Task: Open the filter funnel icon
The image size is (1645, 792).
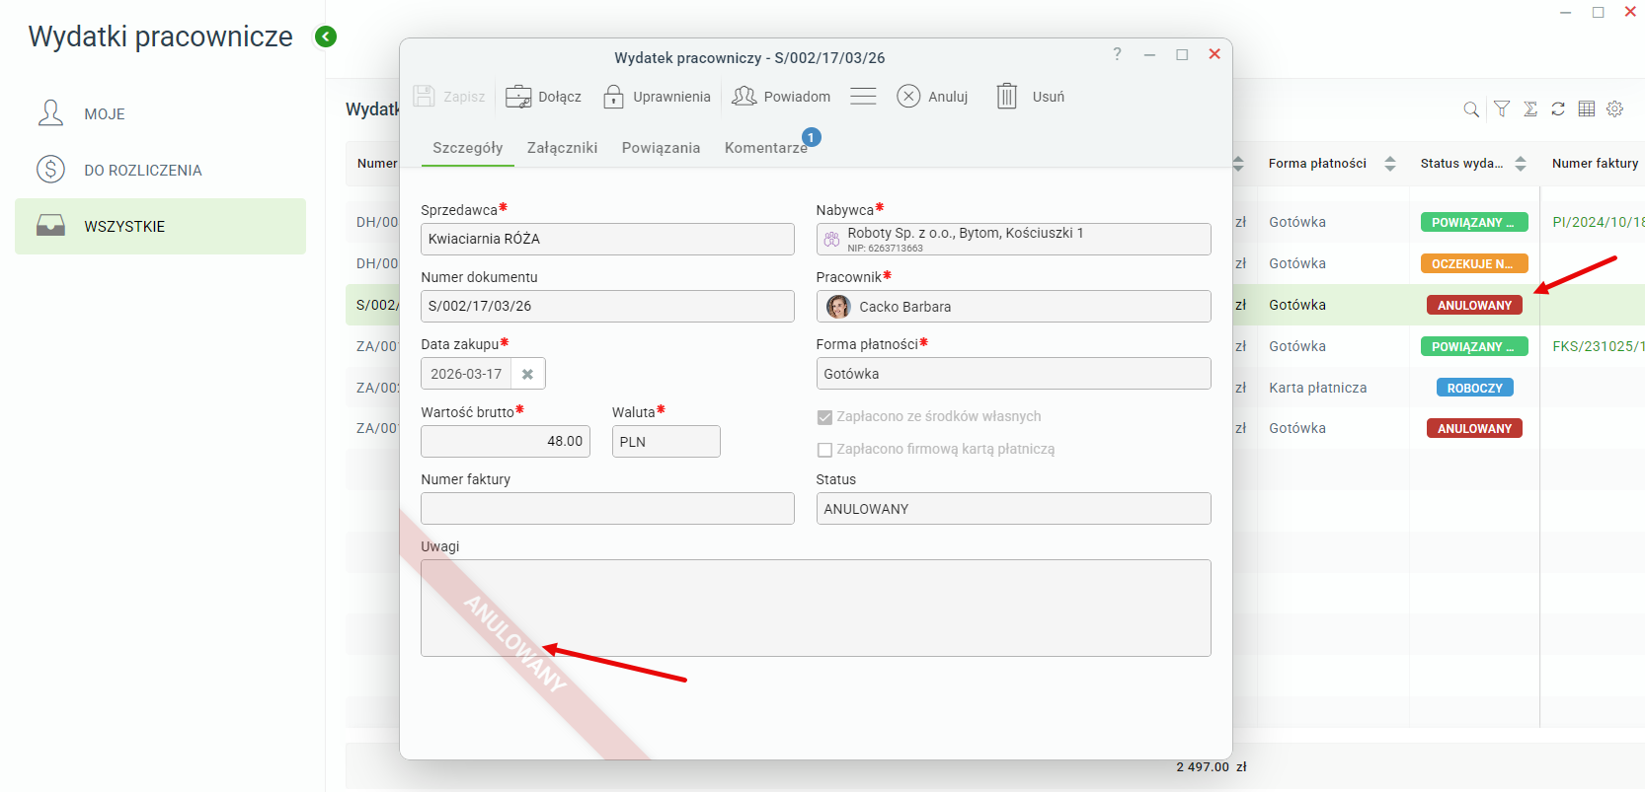Action: coord(1501,109)
